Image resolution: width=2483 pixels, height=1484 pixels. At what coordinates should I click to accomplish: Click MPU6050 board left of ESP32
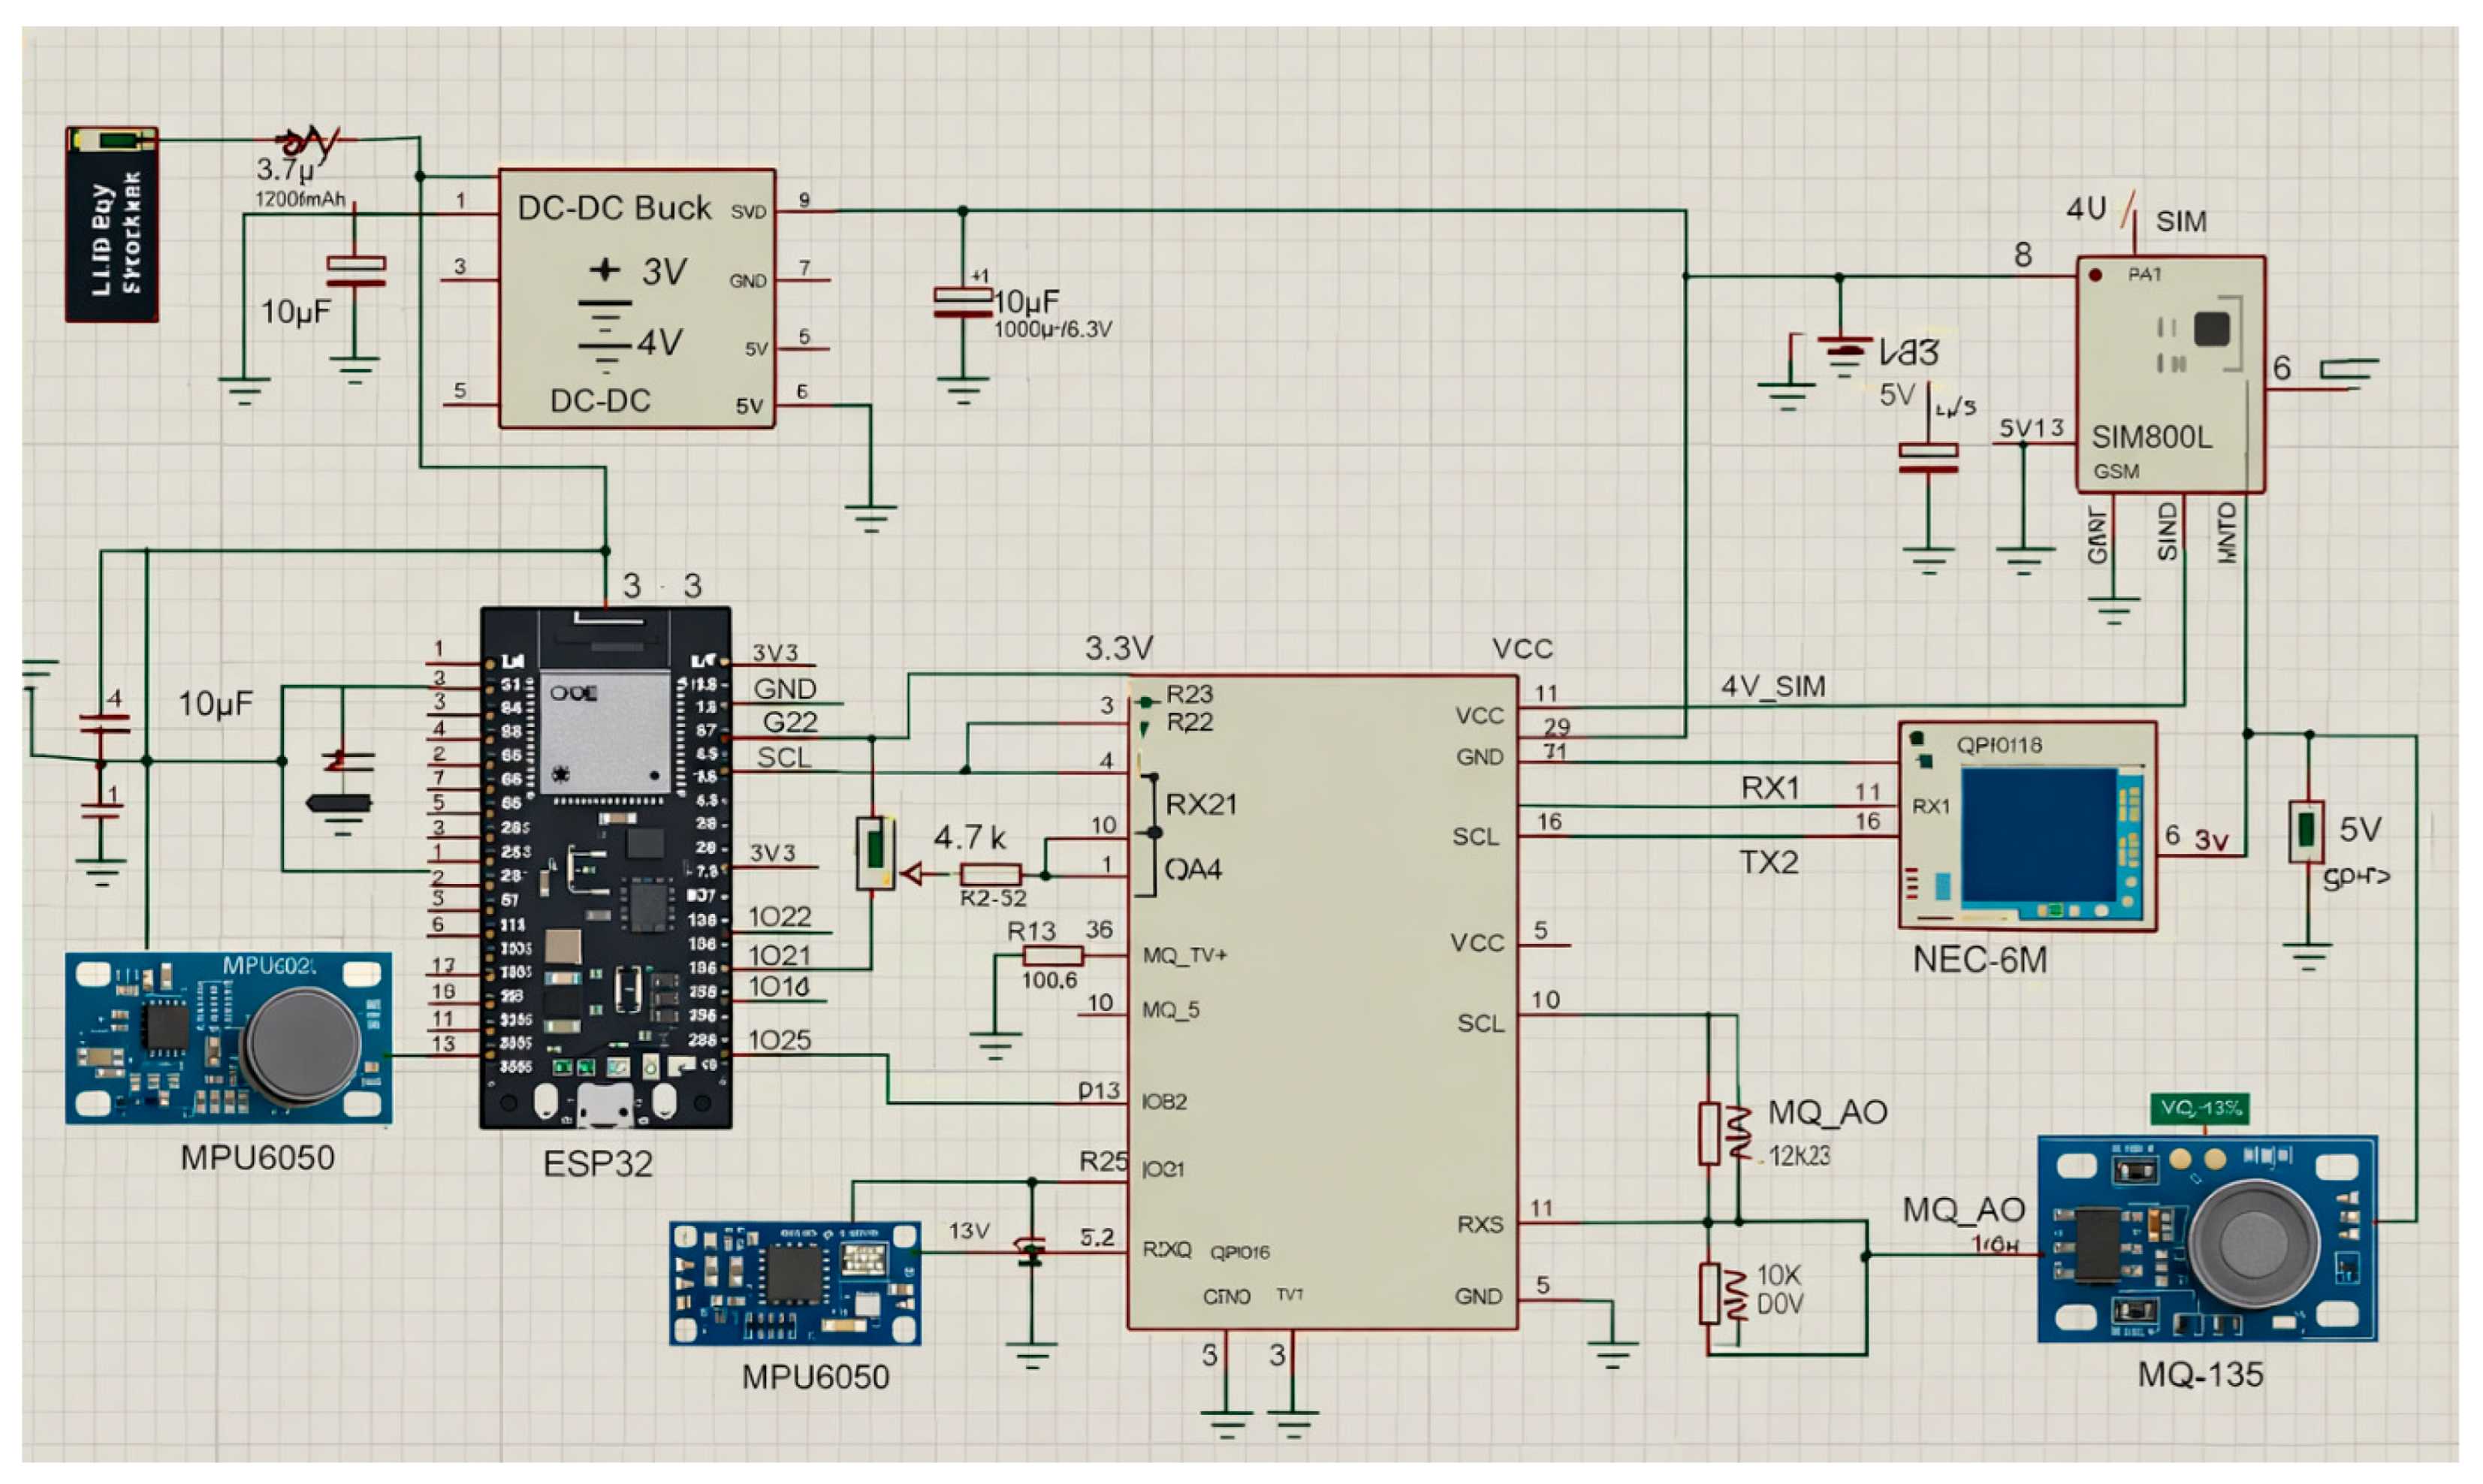pyautogui.click(x=228, y=1038)
